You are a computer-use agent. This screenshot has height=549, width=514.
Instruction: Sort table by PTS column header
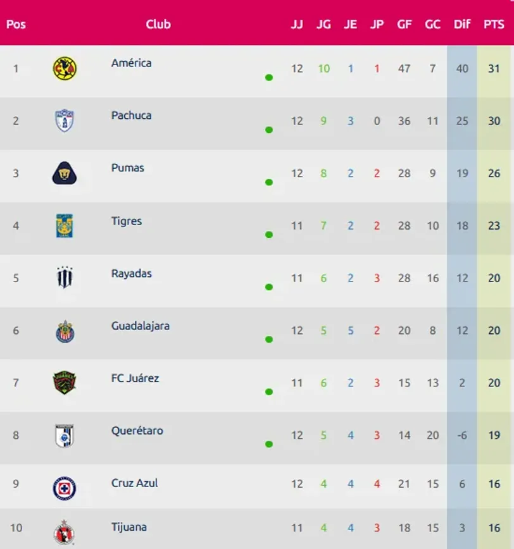(494, 25)
